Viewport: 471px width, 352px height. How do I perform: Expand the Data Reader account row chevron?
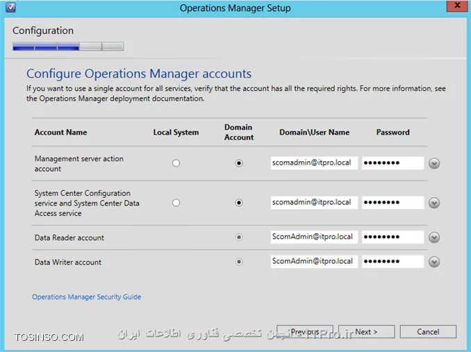tap(434, 237)
